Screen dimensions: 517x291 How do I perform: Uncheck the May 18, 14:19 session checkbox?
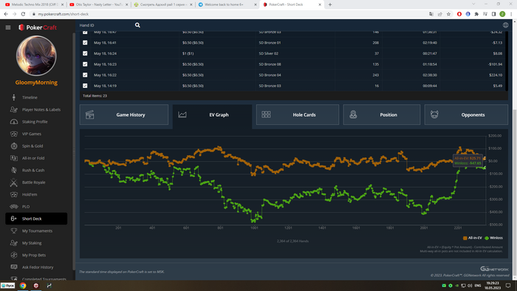[x=85, y=86]
